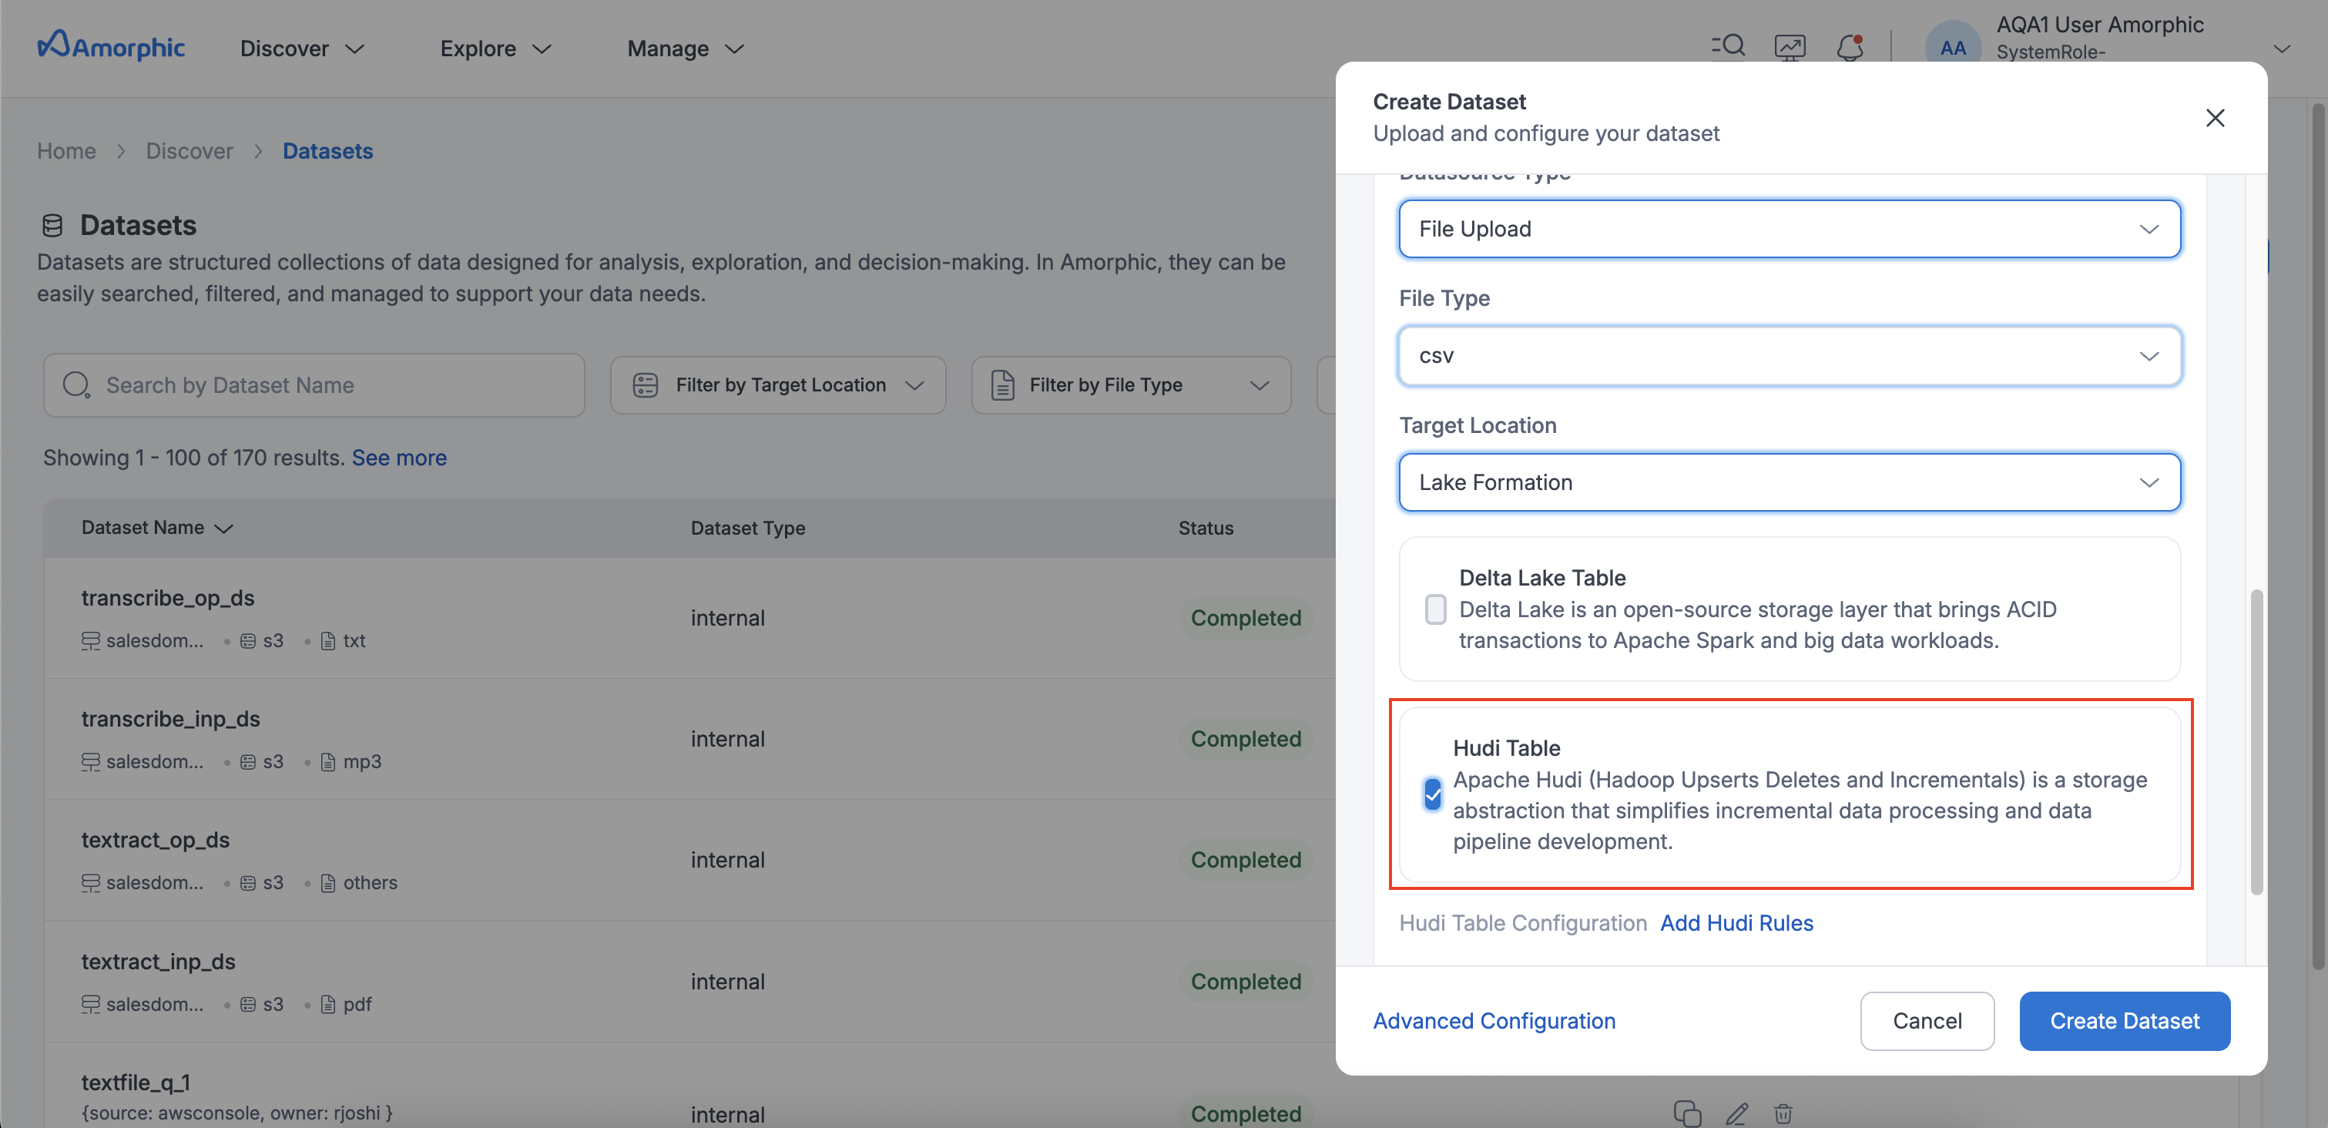
Task: Click the txt file icon under transcribe_op_ds
Action: tap(328, 641)
